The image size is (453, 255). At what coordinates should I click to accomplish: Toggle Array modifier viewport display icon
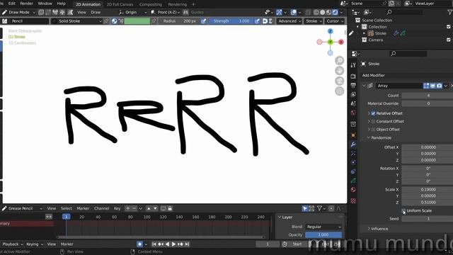tap(432, 86)
